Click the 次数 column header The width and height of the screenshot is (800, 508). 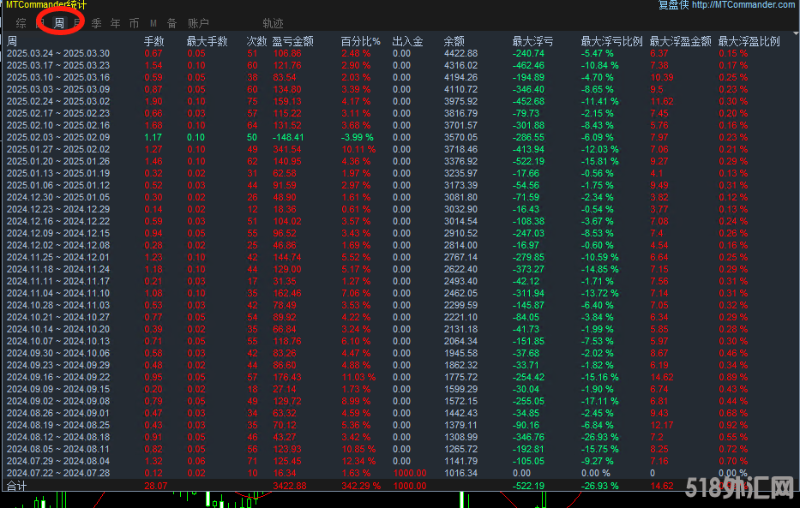click(256, 41)
